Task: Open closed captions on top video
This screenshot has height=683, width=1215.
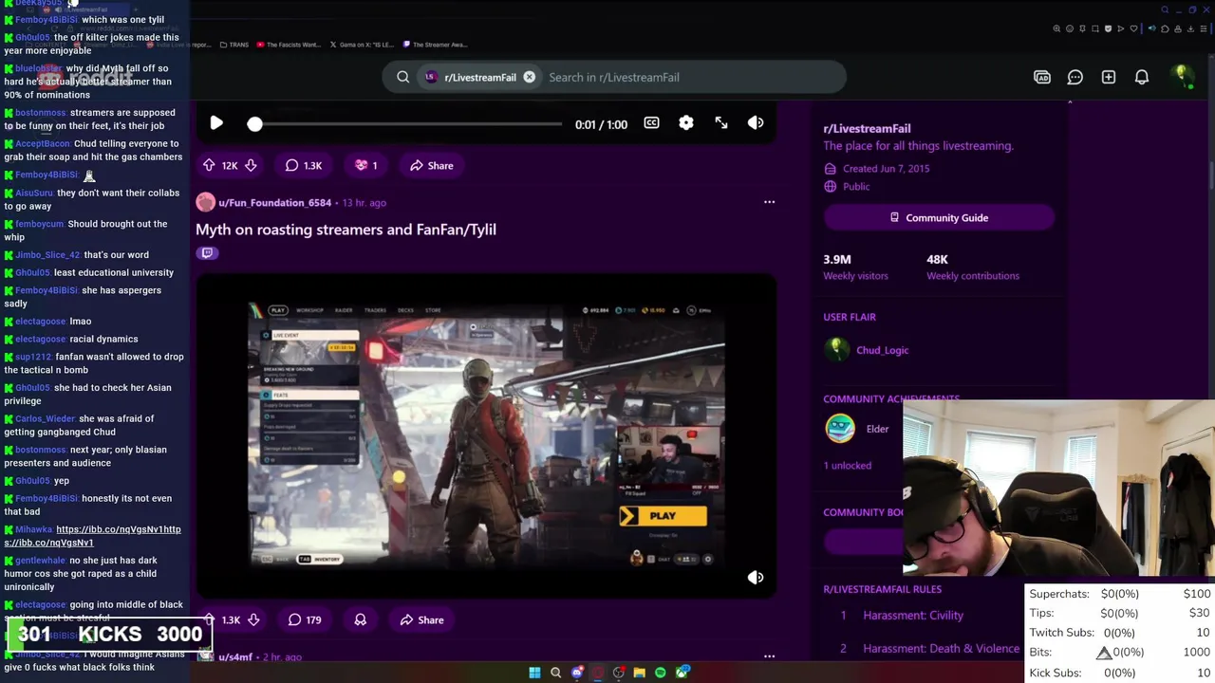Action: point(651,123)
